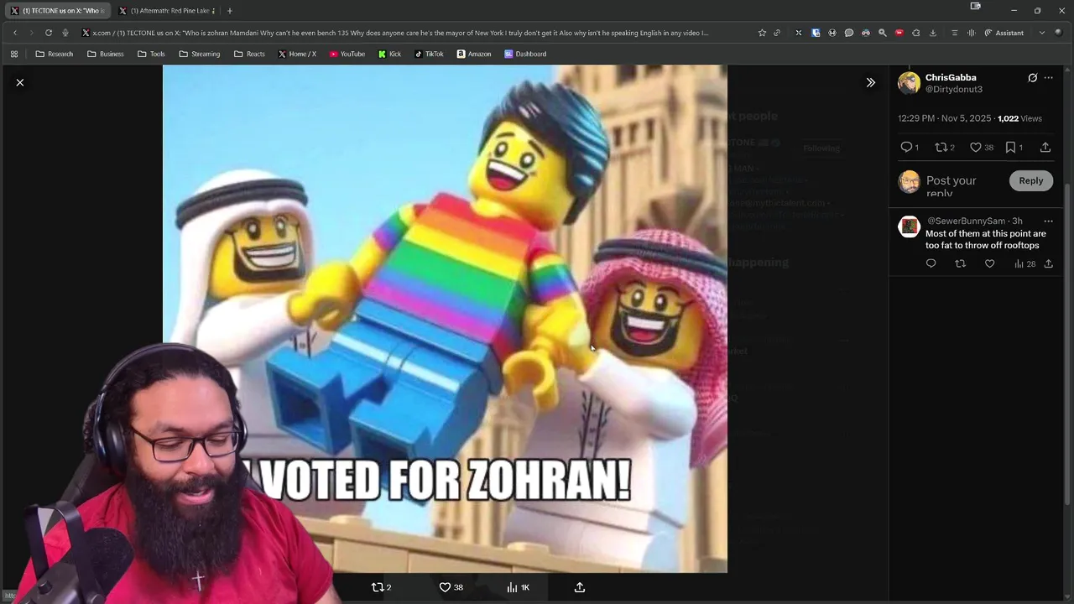Image resolution: width=1074 pixels, height=604 pixels.
Task: Share the post from the side panel
Action: [1045, 147]
